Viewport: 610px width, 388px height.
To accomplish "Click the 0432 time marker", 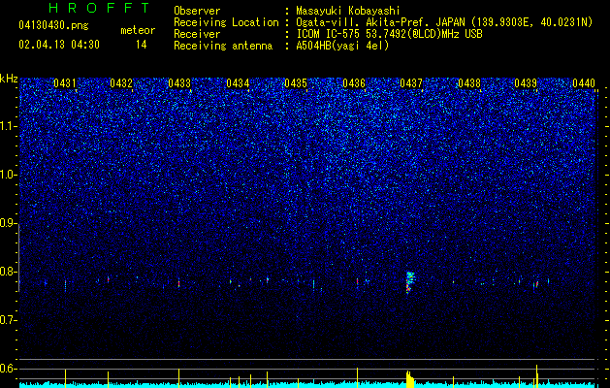I will tap(121, 82).
